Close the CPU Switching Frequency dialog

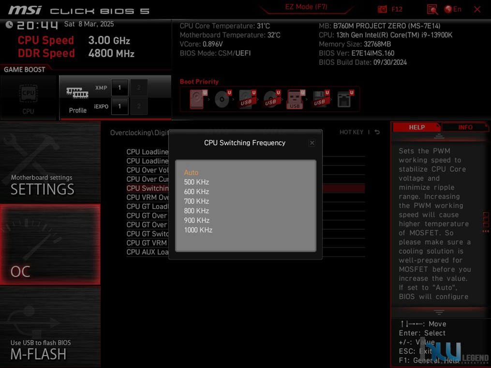(x=312, y=143)
